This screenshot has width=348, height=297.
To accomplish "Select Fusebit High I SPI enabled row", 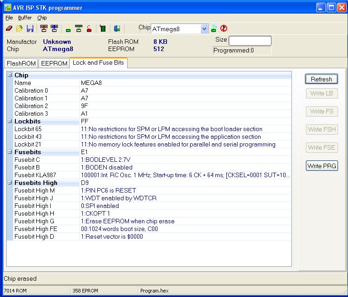I will pos(152,206).
